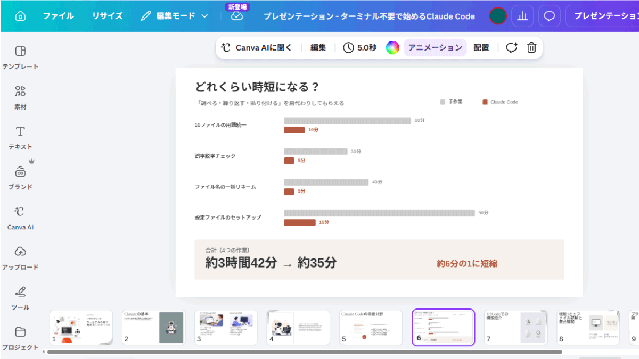Click the 手作業 legend label
Viewport: 639px width, 359px height.
(455, 102)
